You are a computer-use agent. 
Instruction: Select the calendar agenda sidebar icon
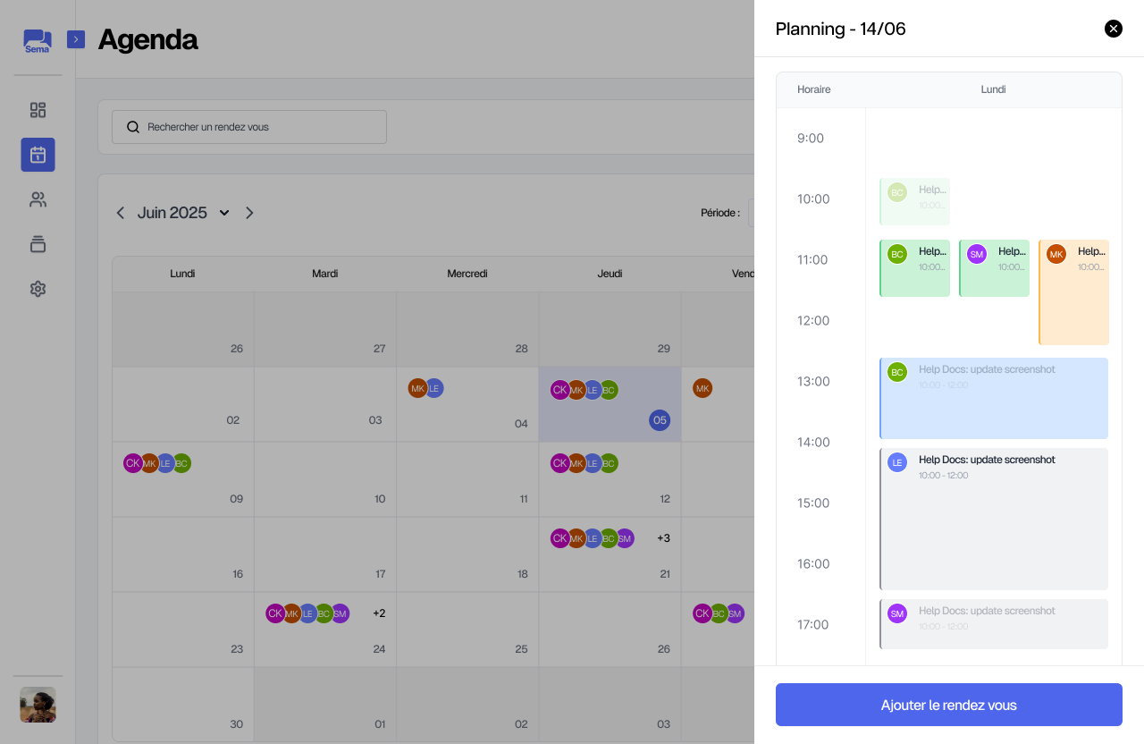pyautogui.click(x=38, y=155)
